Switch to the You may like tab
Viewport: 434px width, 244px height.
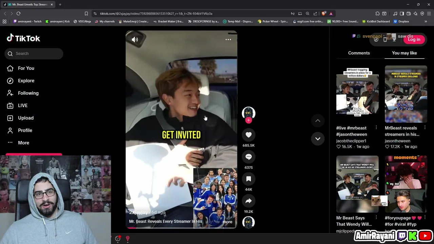(404, 53)
